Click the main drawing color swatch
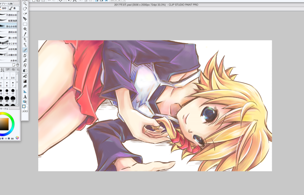Image resolution: width=304 pixels, height=195 pixels. 24,107
